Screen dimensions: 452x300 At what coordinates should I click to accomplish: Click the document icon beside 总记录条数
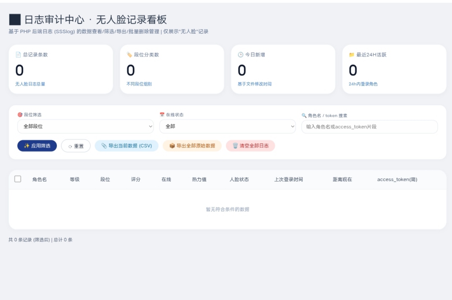(18, 55)
